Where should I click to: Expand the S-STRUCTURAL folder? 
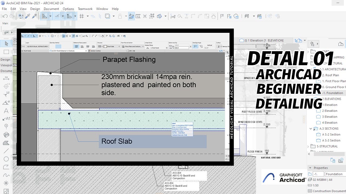308,146
